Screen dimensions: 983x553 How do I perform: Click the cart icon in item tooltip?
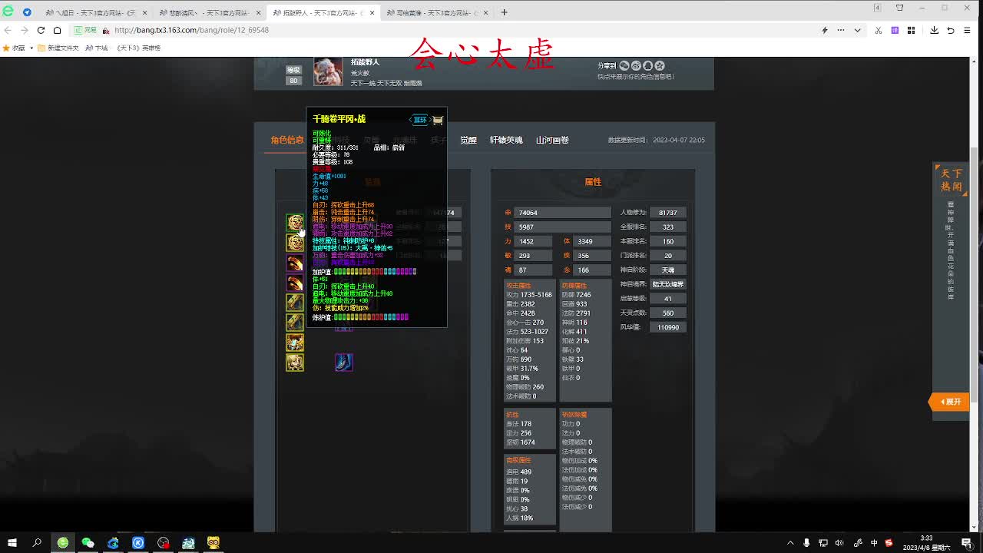tap(438, 120)
